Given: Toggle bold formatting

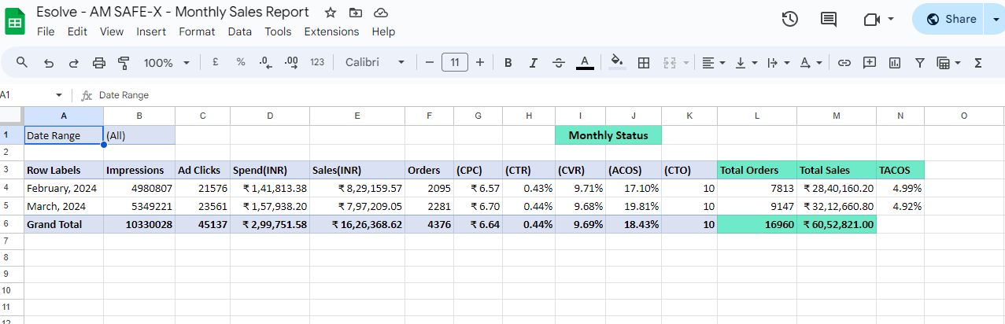Looking at the screenshot, I should [x=508, y=62].
